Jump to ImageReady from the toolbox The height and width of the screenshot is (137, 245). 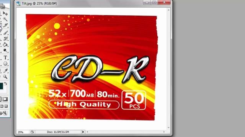coord(4,113)
